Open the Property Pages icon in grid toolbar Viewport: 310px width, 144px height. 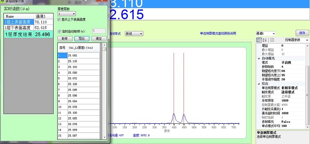[272, 40]
